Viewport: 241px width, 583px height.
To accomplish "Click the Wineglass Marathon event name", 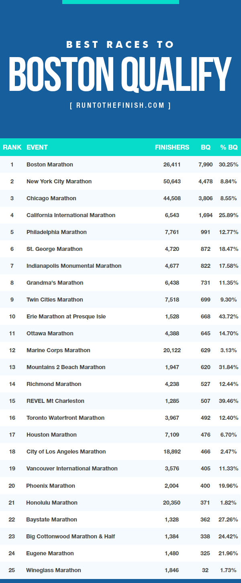I will pos(54,570).
